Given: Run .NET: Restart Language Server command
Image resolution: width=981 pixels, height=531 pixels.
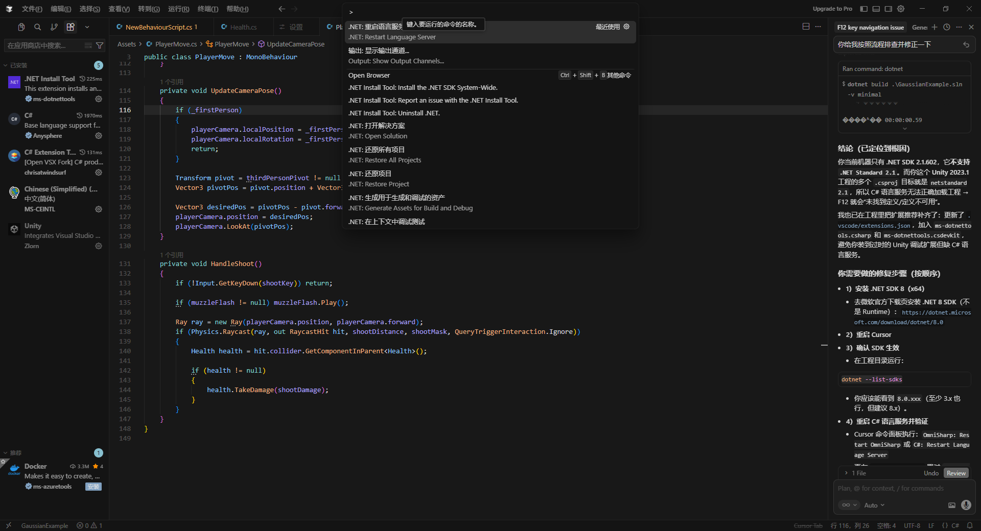Looking at the screenshot, I should point(491,32).
